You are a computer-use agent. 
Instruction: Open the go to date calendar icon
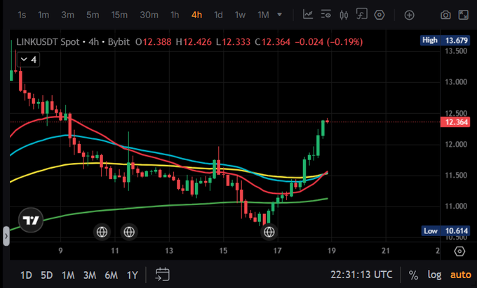tap(163, 274)
